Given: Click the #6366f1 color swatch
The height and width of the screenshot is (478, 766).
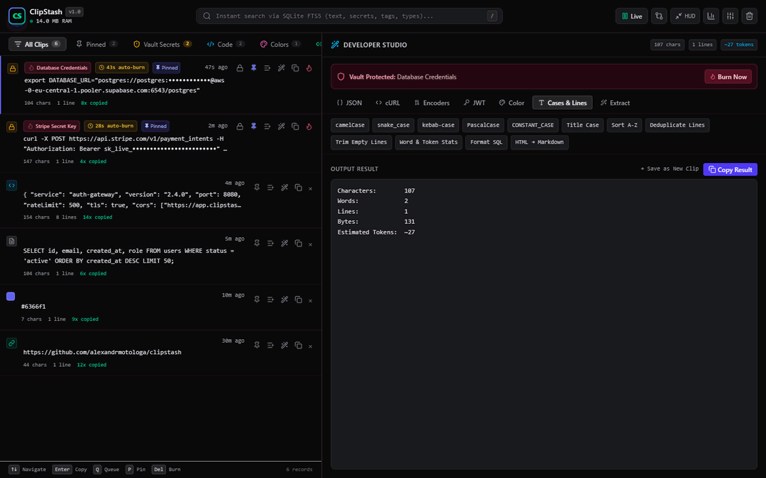Looking at the screenshot, I should point(11,296).
